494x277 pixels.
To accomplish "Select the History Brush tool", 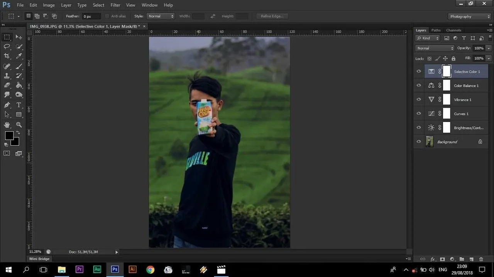I will click(x=19, y=76).
